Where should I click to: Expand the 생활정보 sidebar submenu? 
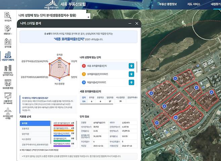(8, 30)
